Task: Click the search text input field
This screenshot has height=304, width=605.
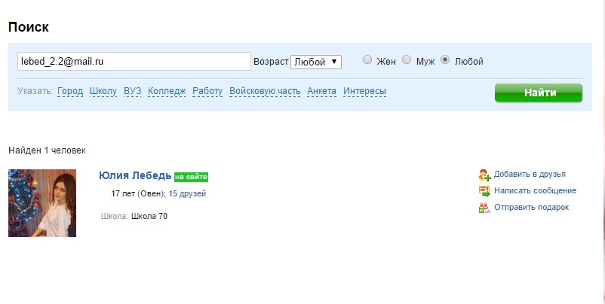Action: click(134, 61)
